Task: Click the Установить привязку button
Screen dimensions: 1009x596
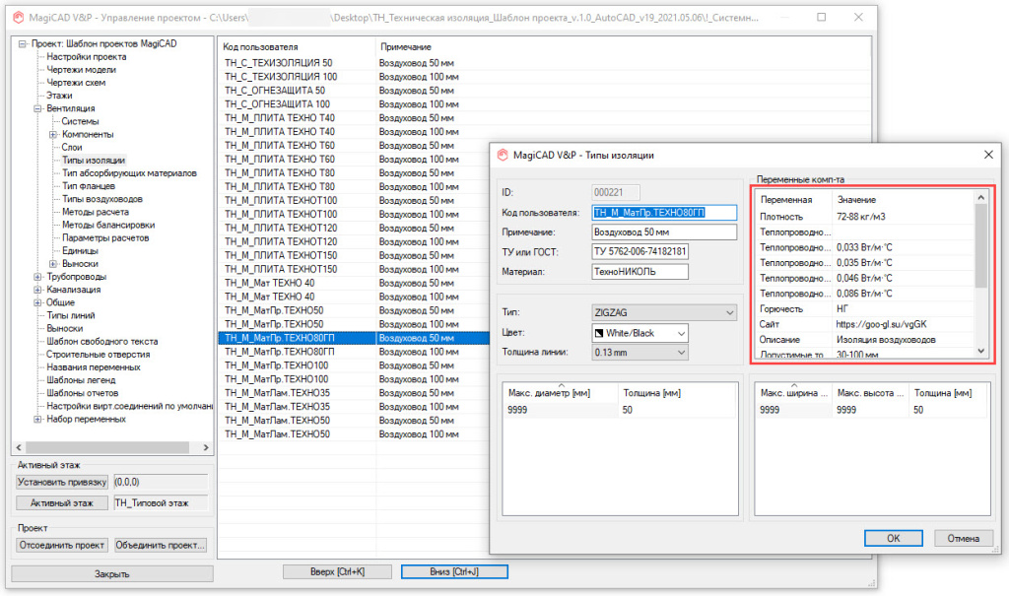Action: pos(61,483)
